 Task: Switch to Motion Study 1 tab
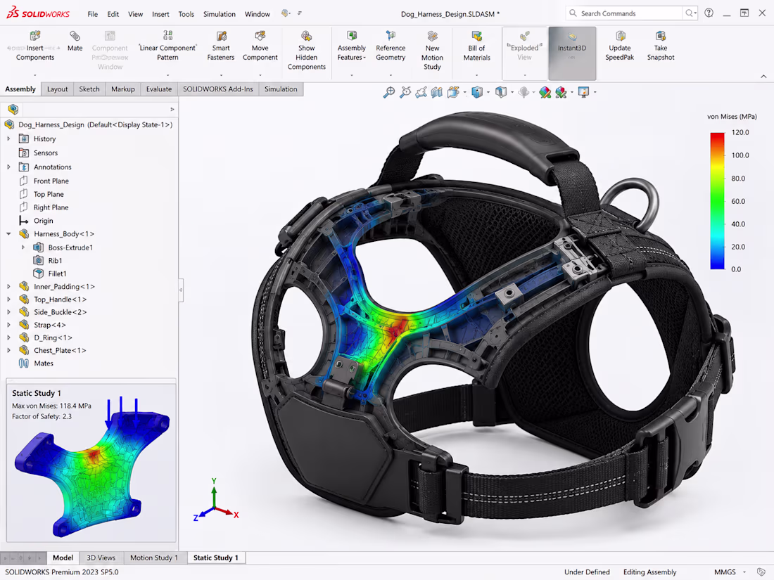(154, 558)
